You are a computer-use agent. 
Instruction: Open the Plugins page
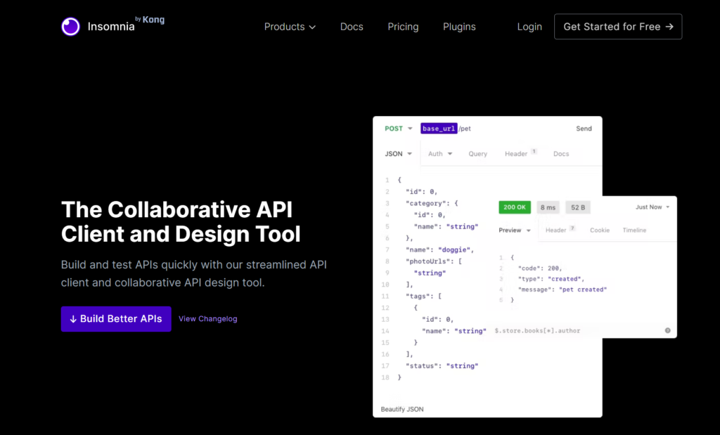point(459,27)
